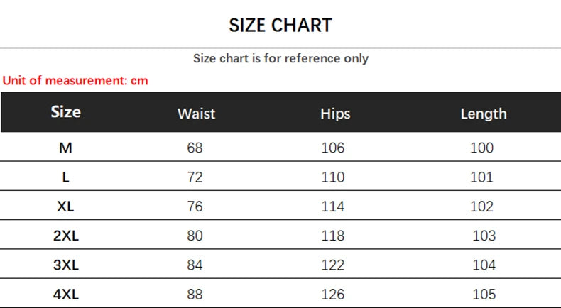The height and width of the screenshot is (308, 561).
Task: Click the 2XL size row label
Action: [66, 236]
